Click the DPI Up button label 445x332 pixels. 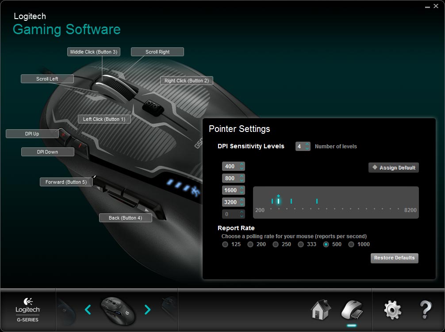coord(32,134)
